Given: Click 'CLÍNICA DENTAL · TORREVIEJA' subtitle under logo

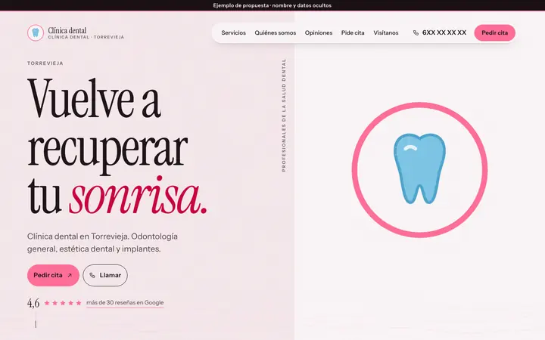Looking at the screenshot, I should (86, 37).
